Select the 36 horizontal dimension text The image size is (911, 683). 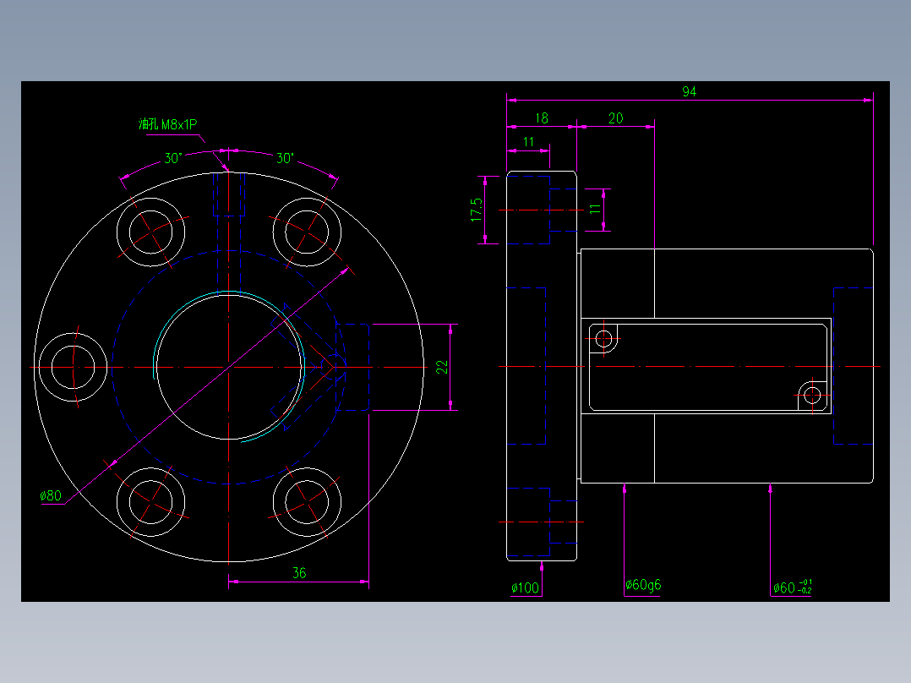point(299,573)
